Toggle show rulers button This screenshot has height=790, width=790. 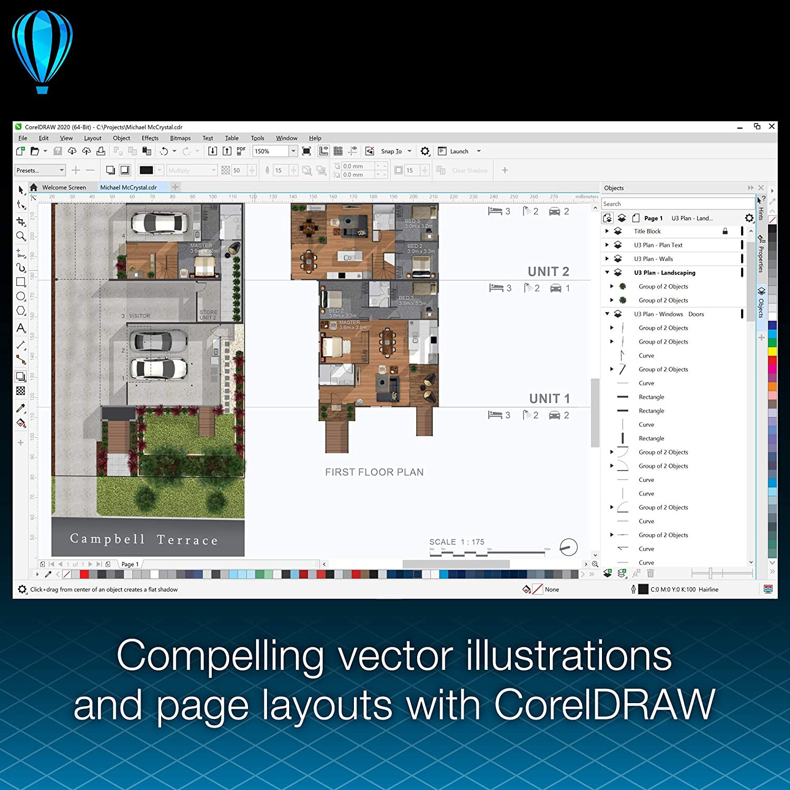(x=323, y=151)
